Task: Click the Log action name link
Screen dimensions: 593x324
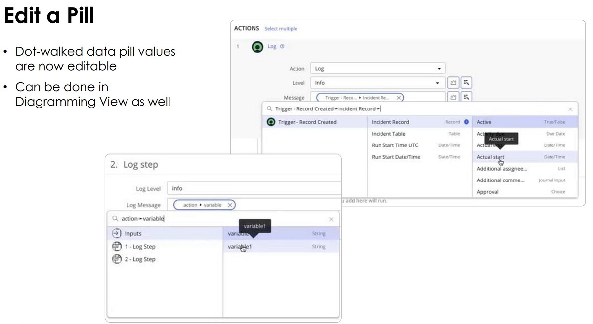Action: pos(272,46)
